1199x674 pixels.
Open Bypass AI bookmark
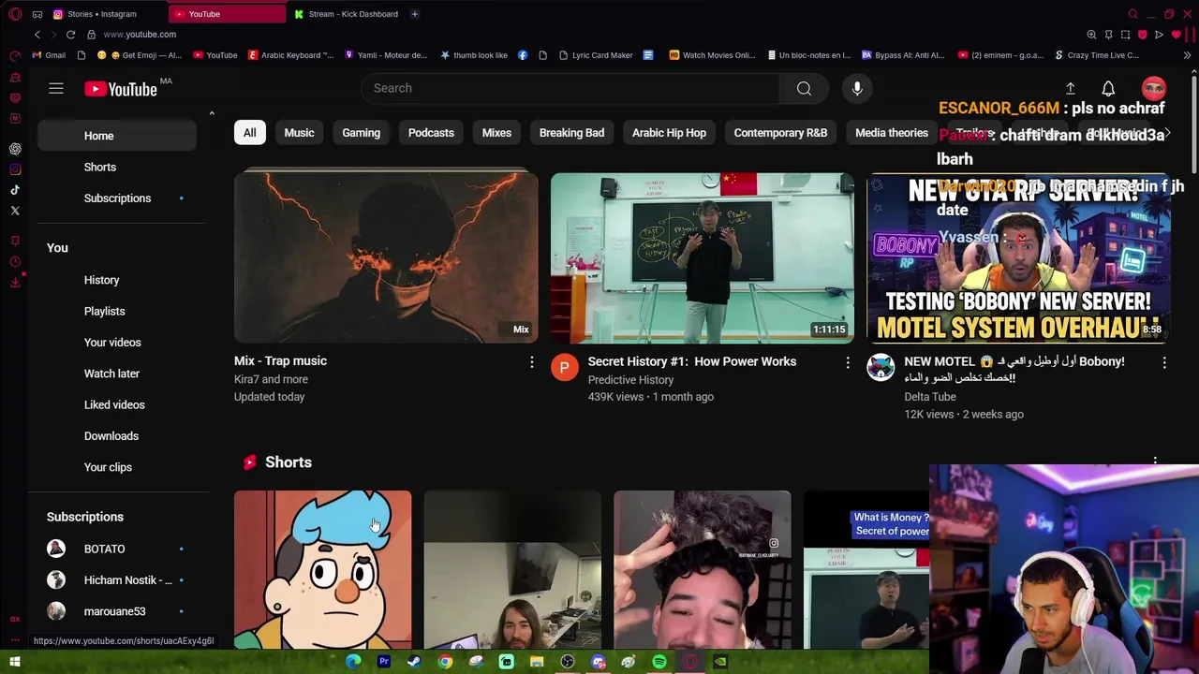click(903, 55)
